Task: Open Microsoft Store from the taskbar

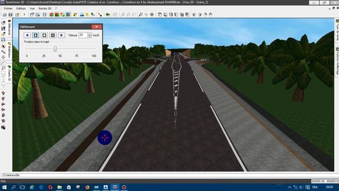Action: coord(69,187)
